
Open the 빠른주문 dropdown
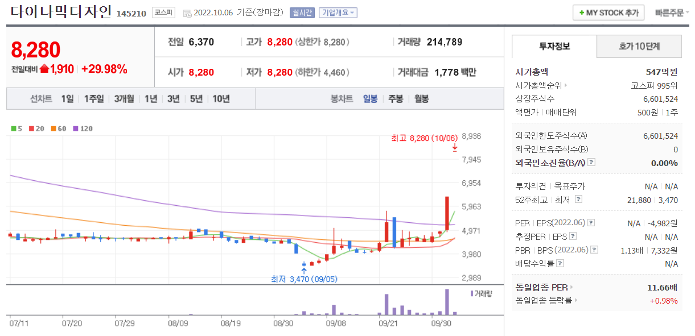point(672,13)
